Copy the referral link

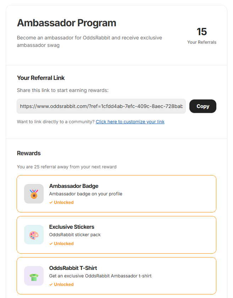203,106
